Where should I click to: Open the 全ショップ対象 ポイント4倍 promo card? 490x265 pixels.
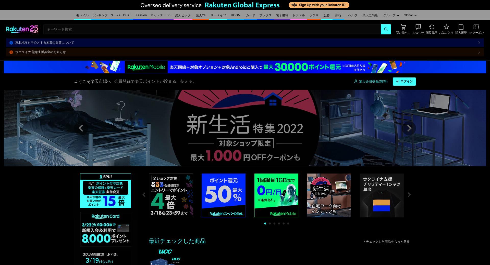171,195
